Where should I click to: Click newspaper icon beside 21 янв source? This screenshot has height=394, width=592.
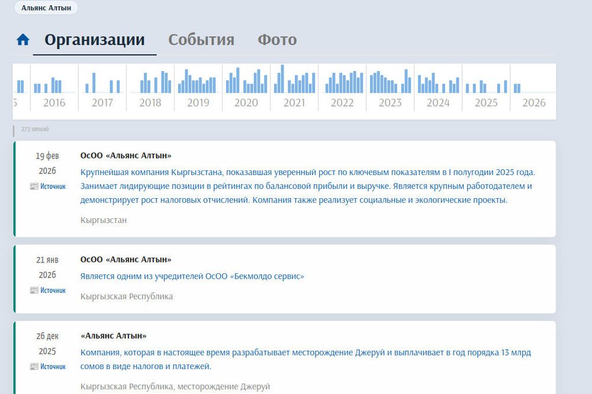click(34, 290)
